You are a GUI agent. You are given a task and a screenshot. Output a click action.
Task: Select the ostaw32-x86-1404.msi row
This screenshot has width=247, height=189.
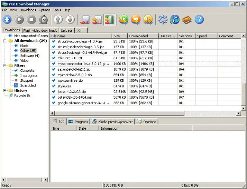click(145, 97)
